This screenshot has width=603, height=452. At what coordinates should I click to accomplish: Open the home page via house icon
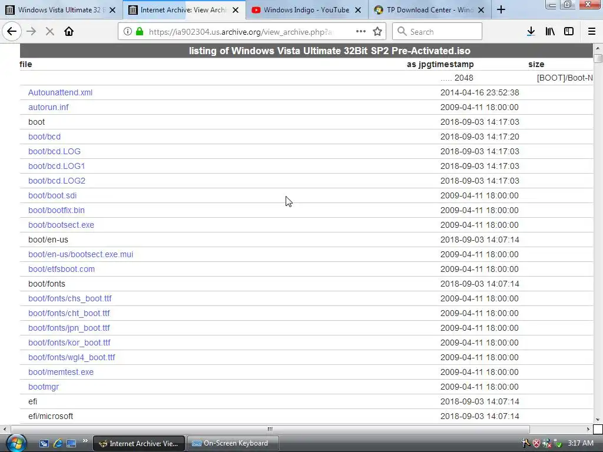coord(69,32)
